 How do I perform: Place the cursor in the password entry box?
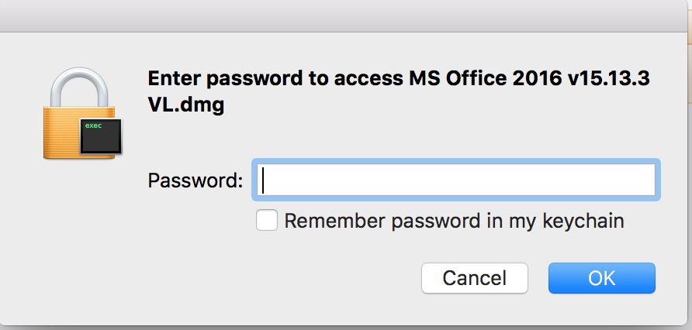[x=456, y=180]
